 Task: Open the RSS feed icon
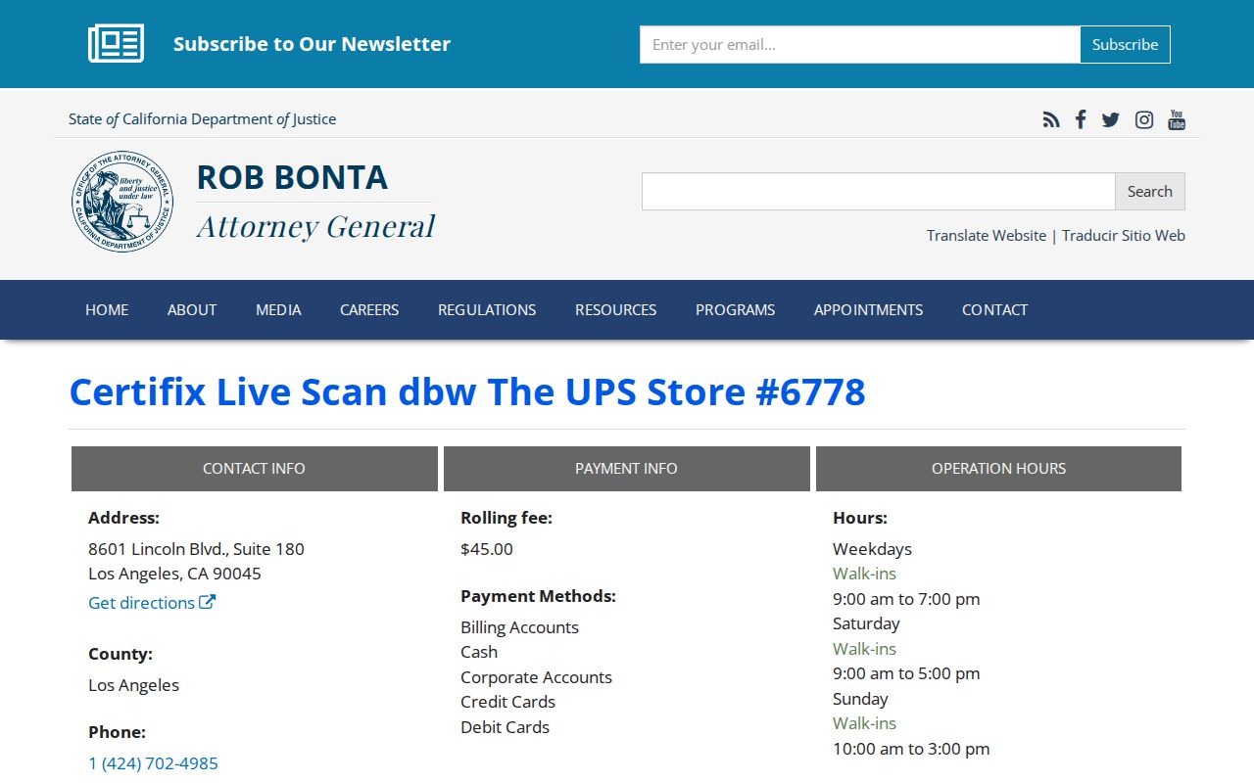coord(1051,119)
